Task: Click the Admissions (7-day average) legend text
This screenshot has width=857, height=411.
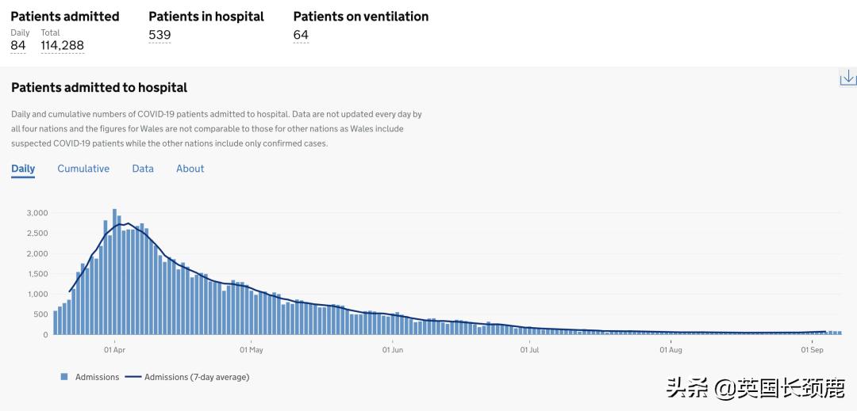Action: (x=197, y=377)
